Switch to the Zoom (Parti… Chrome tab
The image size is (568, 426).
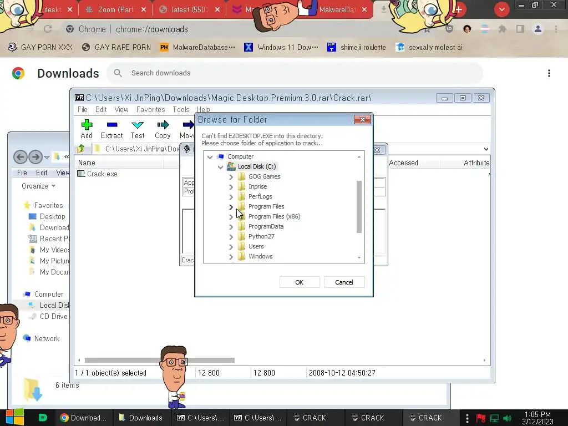[x=115, y=10]
